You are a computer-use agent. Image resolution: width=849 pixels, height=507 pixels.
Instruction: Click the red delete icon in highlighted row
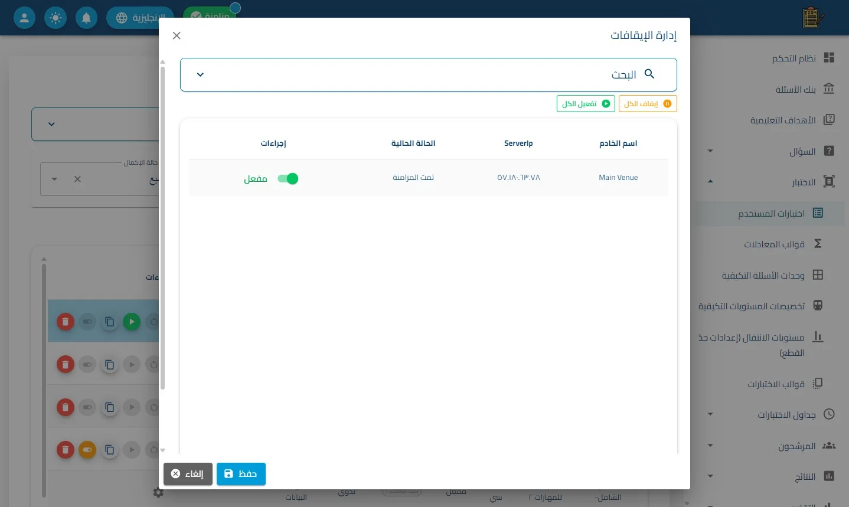point(66,322)
